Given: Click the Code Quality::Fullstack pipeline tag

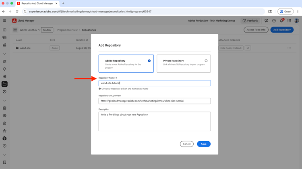Looking at the screenshot, I should [231, 48].
